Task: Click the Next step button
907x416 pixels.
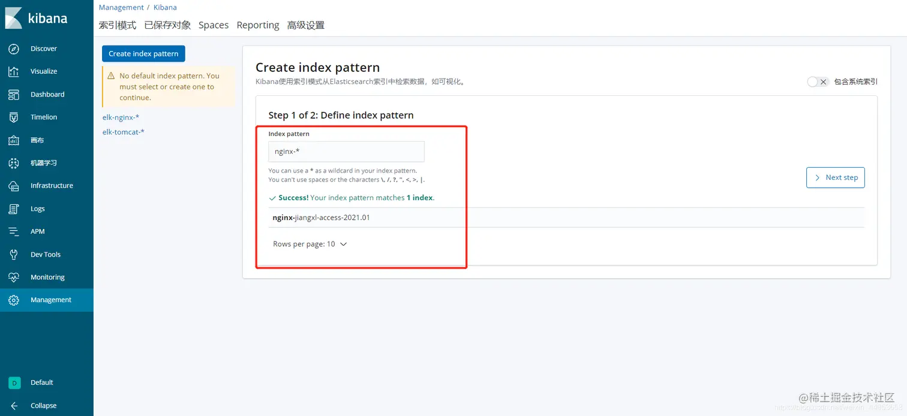Action: (836, 177)
